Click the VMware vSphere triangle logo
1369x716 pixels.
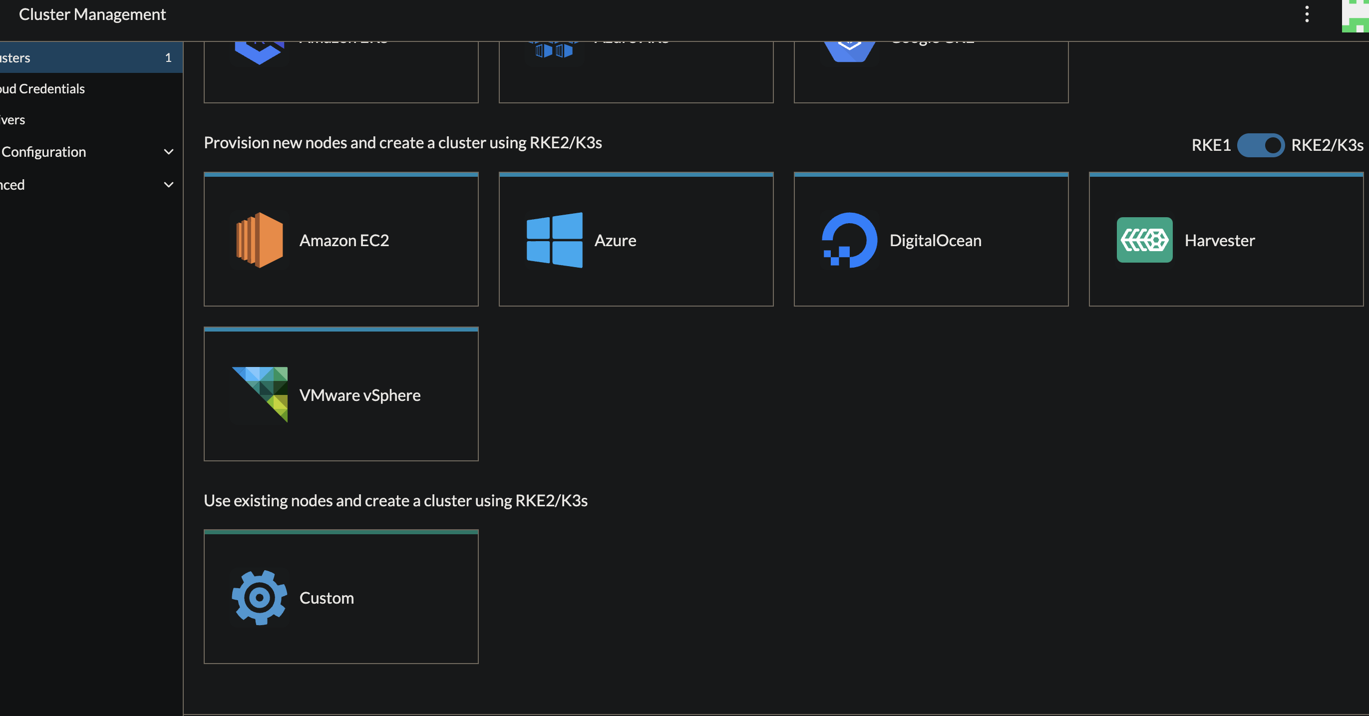[x=260, y=394]
